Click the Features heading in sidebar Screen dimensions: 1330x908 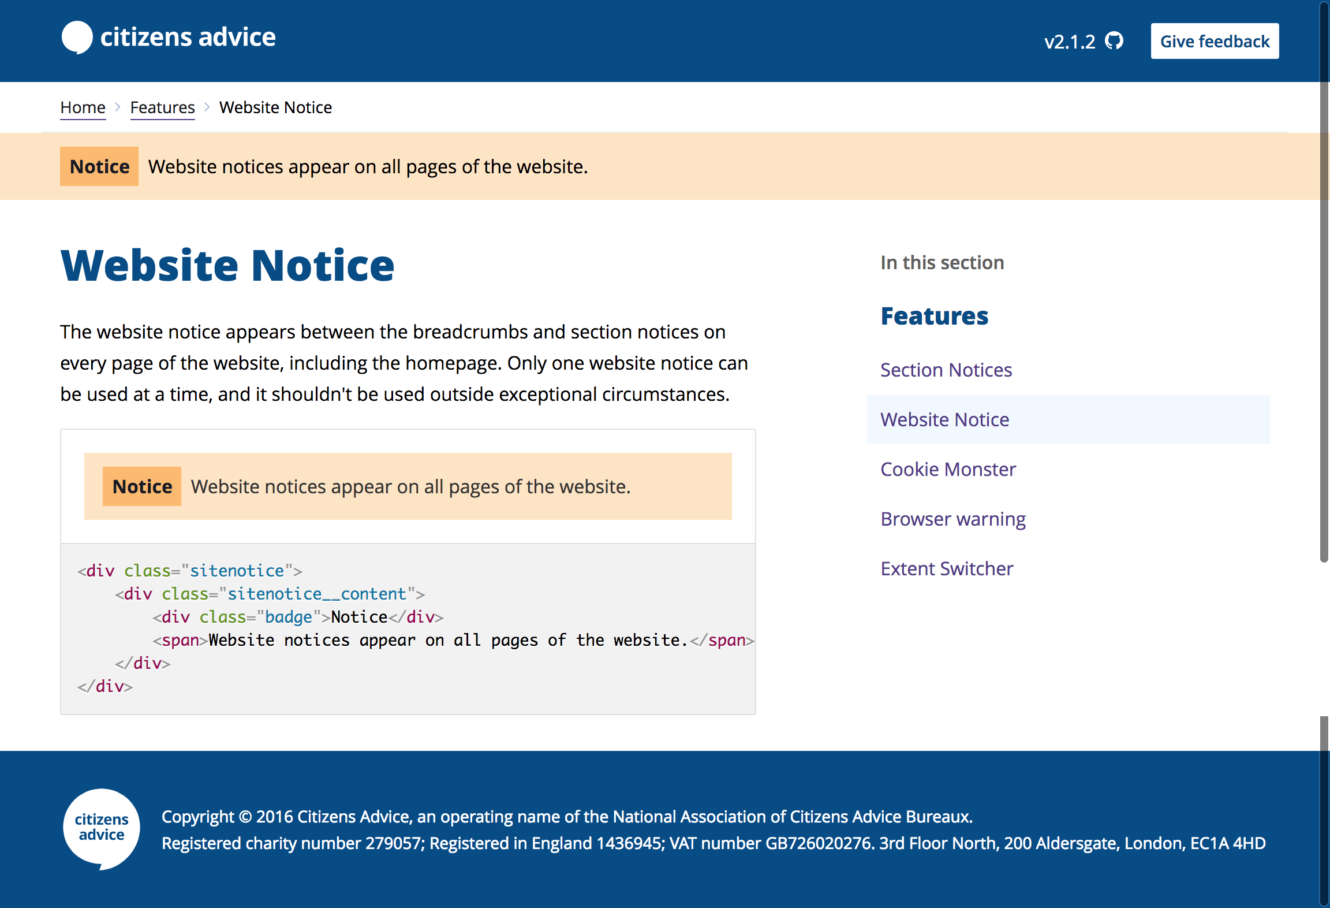[934, 316]
